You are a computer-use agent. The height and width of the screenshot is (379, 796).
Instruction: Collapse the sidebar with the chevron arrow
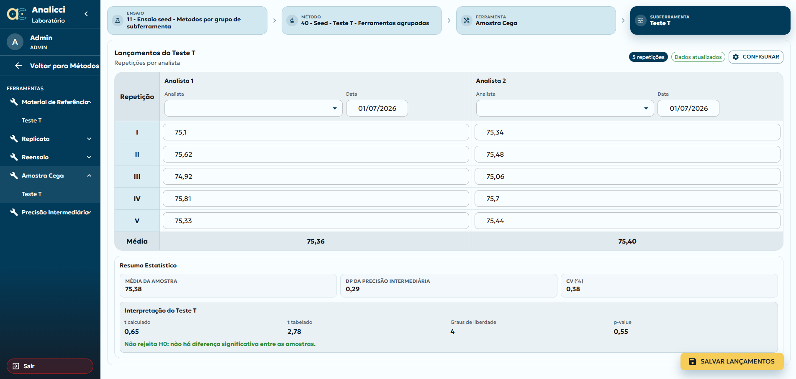click(86, 14)
